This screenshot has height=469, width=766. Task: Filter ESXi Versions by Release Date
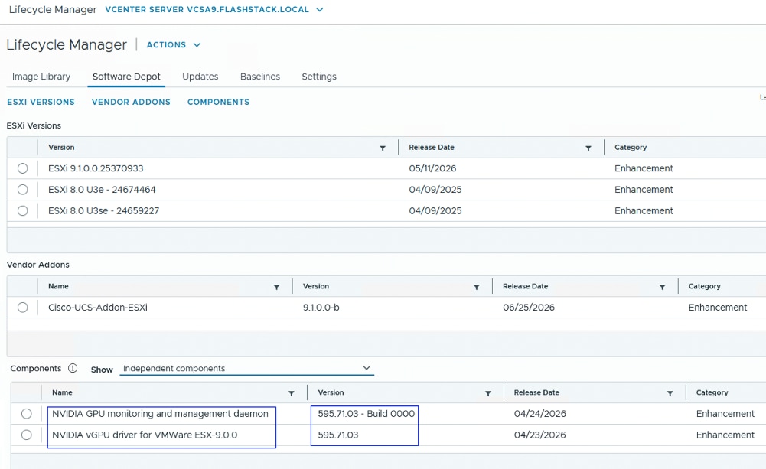(x=588, y=148)
